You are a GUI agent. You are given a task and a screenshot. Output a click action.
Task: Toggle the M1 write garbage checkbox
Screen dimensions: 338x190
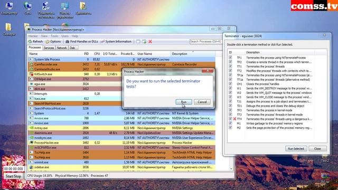[230, 123]
